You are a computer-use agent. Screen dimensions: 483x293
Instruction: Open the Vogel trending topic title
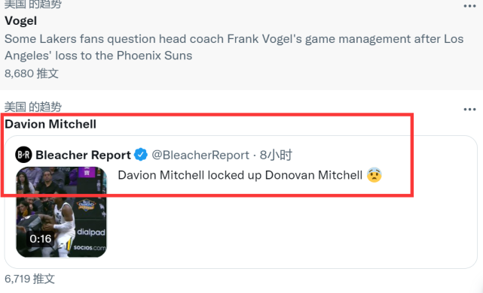[x=20, y=21]
